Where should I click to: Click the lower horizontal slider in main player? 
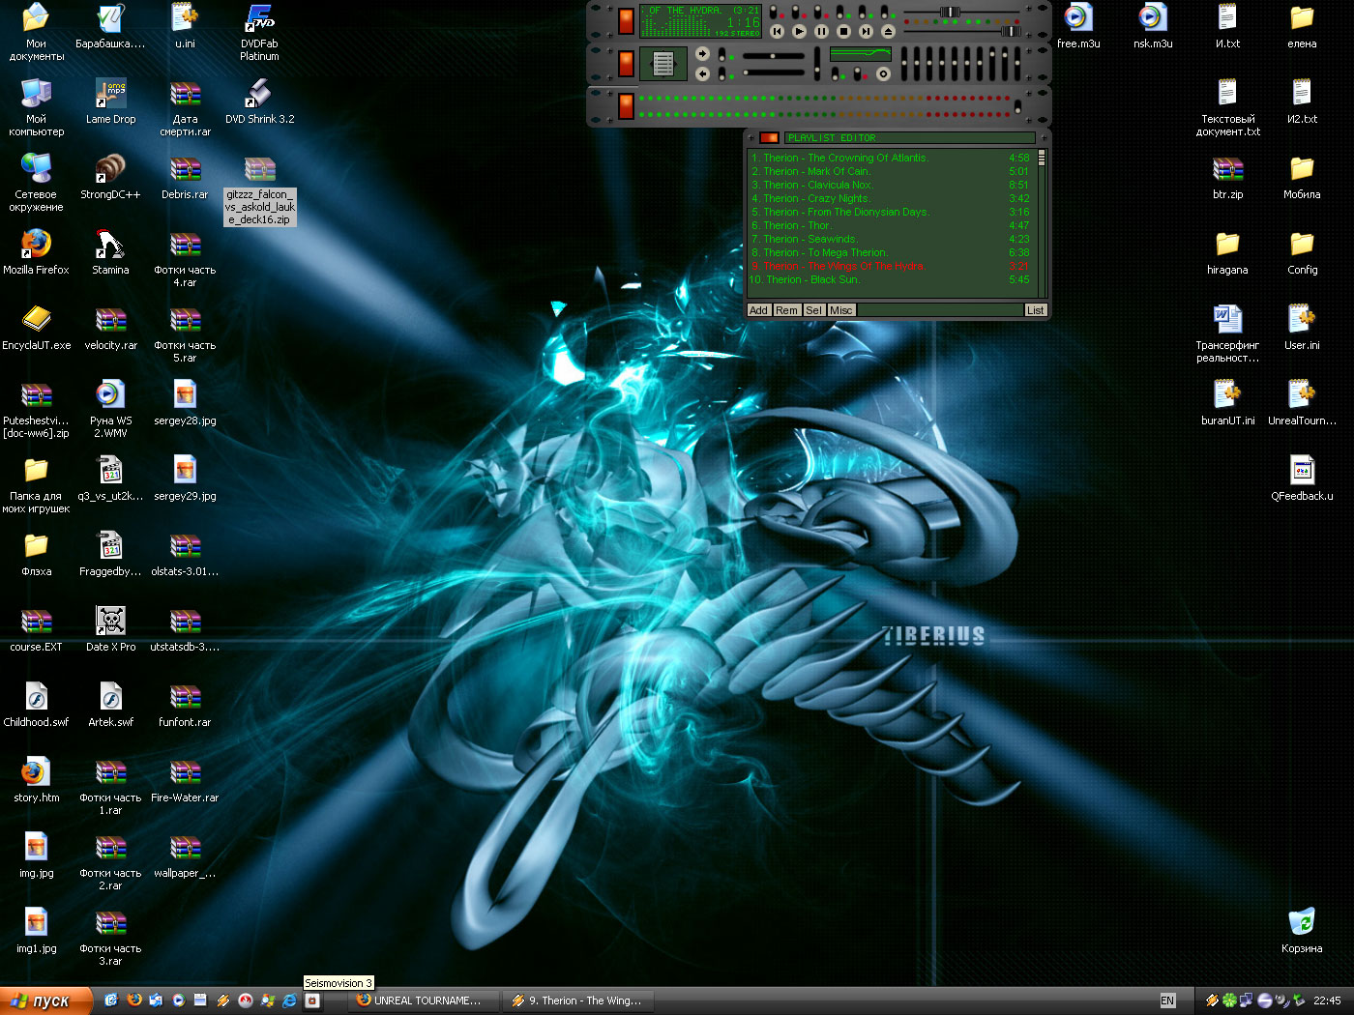[x=961, y=31]
